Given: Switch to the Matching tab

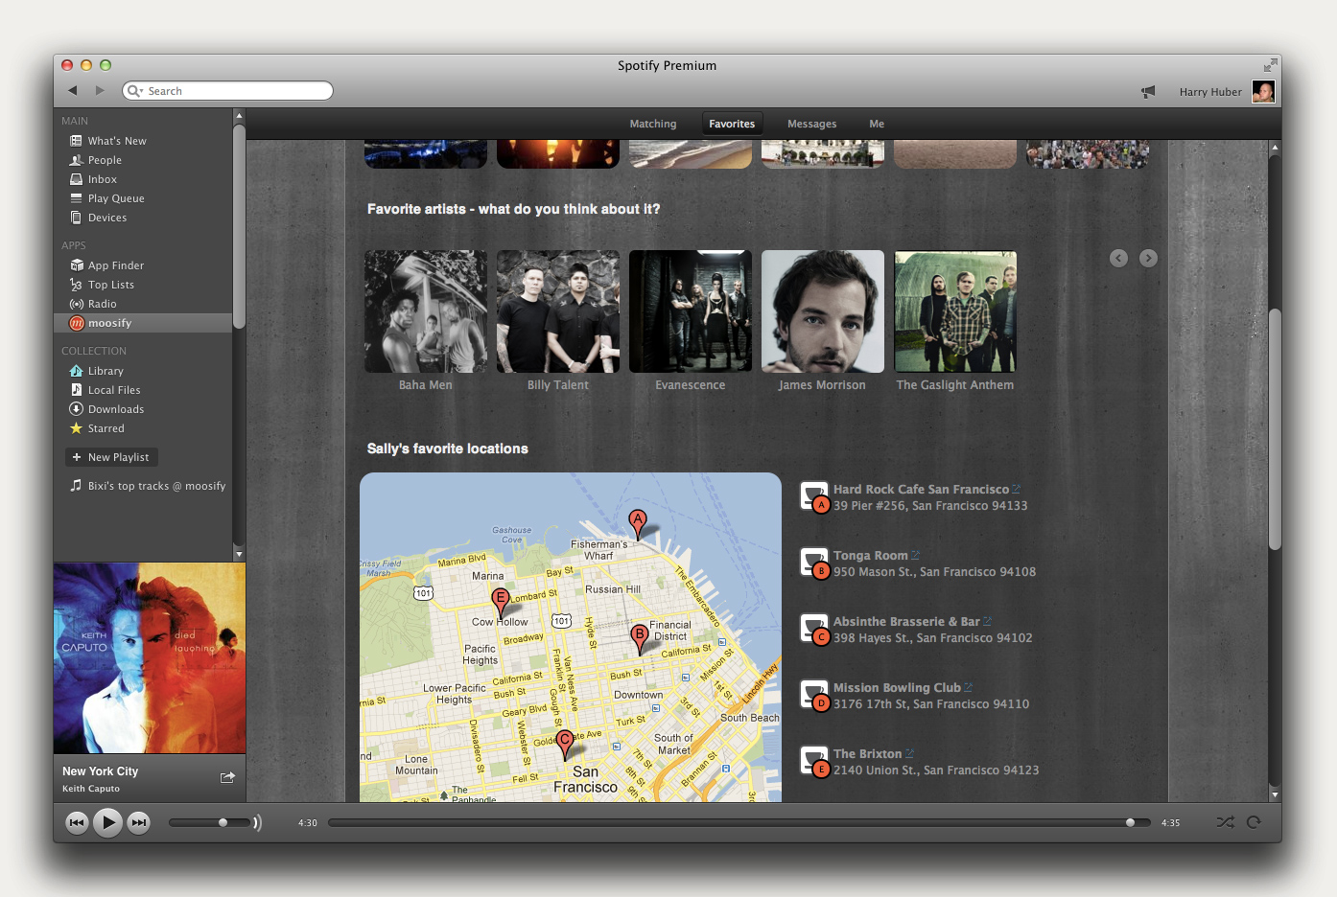Looking at the screenshot, I should click(x=653, y=124).
